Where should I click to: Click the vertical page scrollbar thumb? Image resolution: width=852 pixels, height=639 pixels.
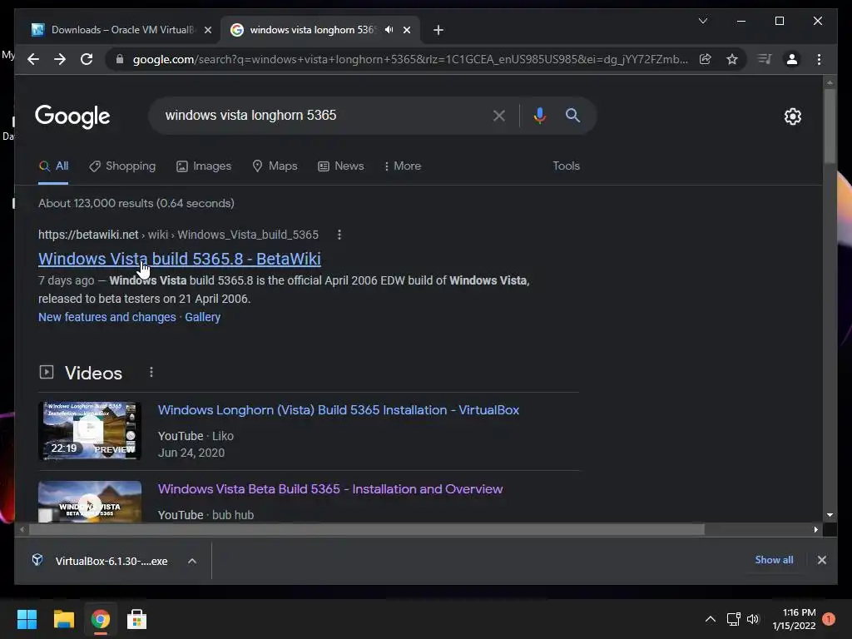click(x=830, y=126)
